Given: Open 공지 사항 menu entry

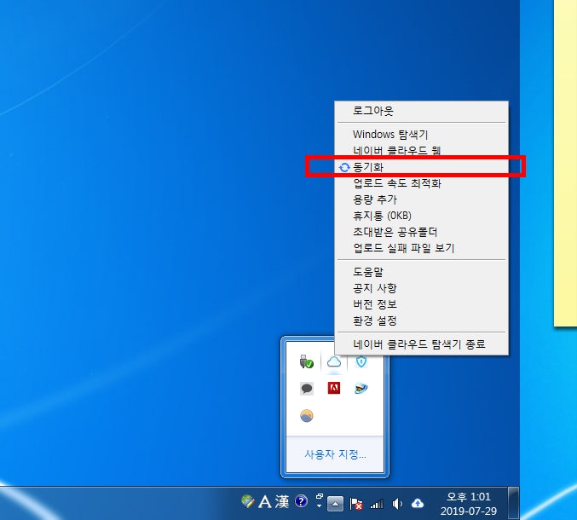Looking at the screenshot, I should click(421, 288).
